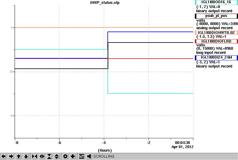This screenshot has width=238, height=160.
Task: Click the IHWP_status.stp graph title
Action: coord(105,3)
